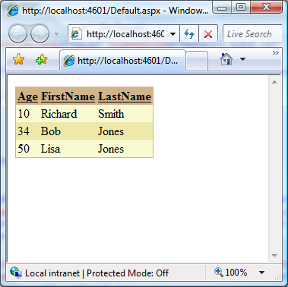Expand the address bar history dropdown

[x=172, y=34]
